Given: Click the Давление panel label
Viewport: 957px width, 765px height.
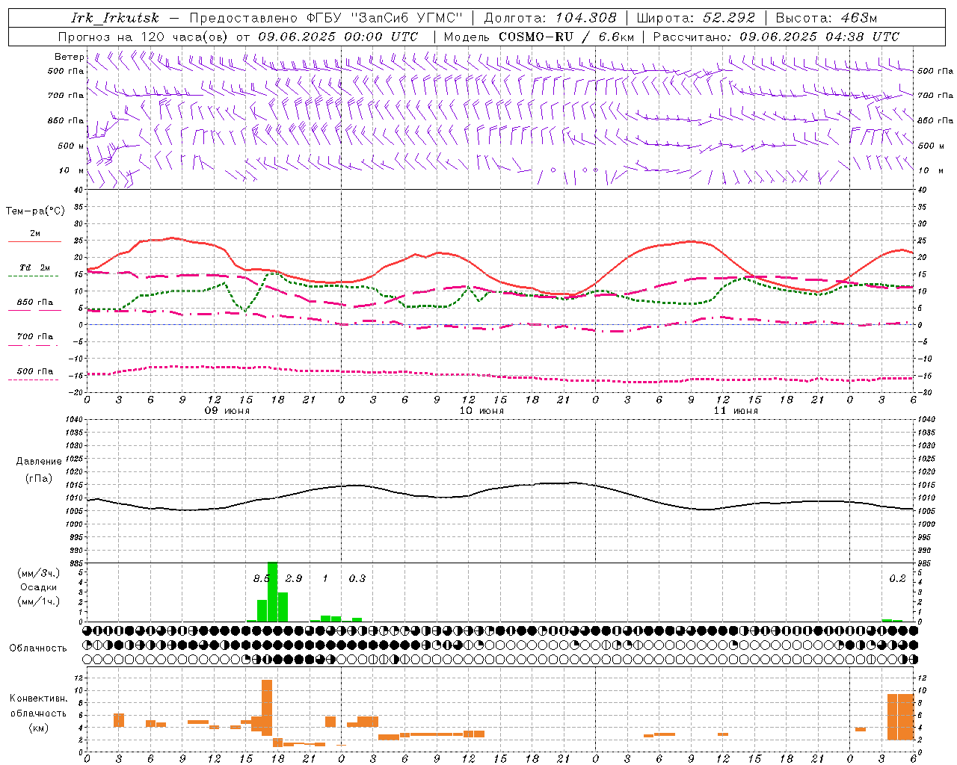Looking at the screenshot, I should tap(39, 462).
